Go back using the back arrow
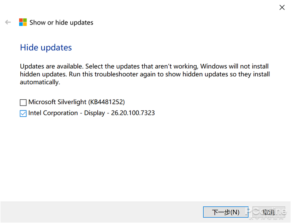291x223 pixels. click(x=8, y=22)
